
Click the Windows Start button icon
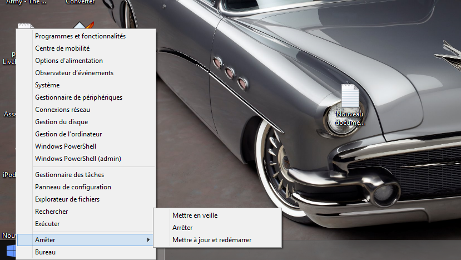pyautogui.click(x=11, y=252)
